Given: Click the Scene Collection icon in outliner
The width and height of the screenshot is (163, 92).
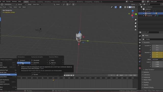Looking at the screenshot, I should click(x=141, y=7).
